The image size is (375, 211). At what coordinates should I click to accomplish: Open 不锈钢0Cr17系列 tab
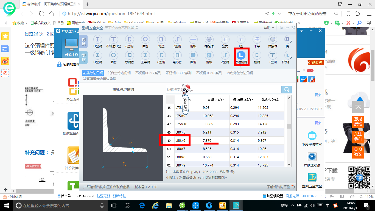[148, 73]
